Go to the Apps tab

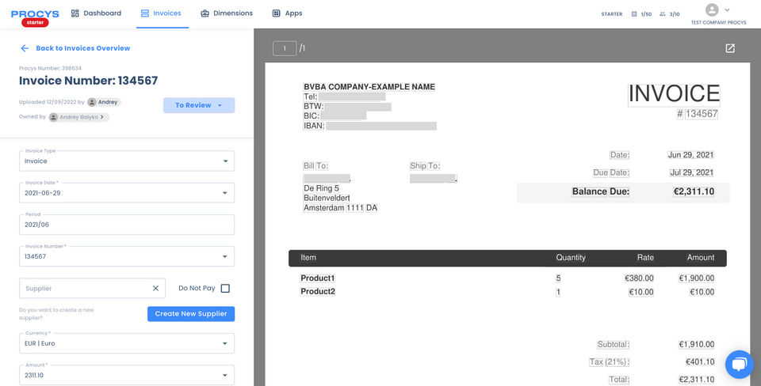(x=287, y=13)
